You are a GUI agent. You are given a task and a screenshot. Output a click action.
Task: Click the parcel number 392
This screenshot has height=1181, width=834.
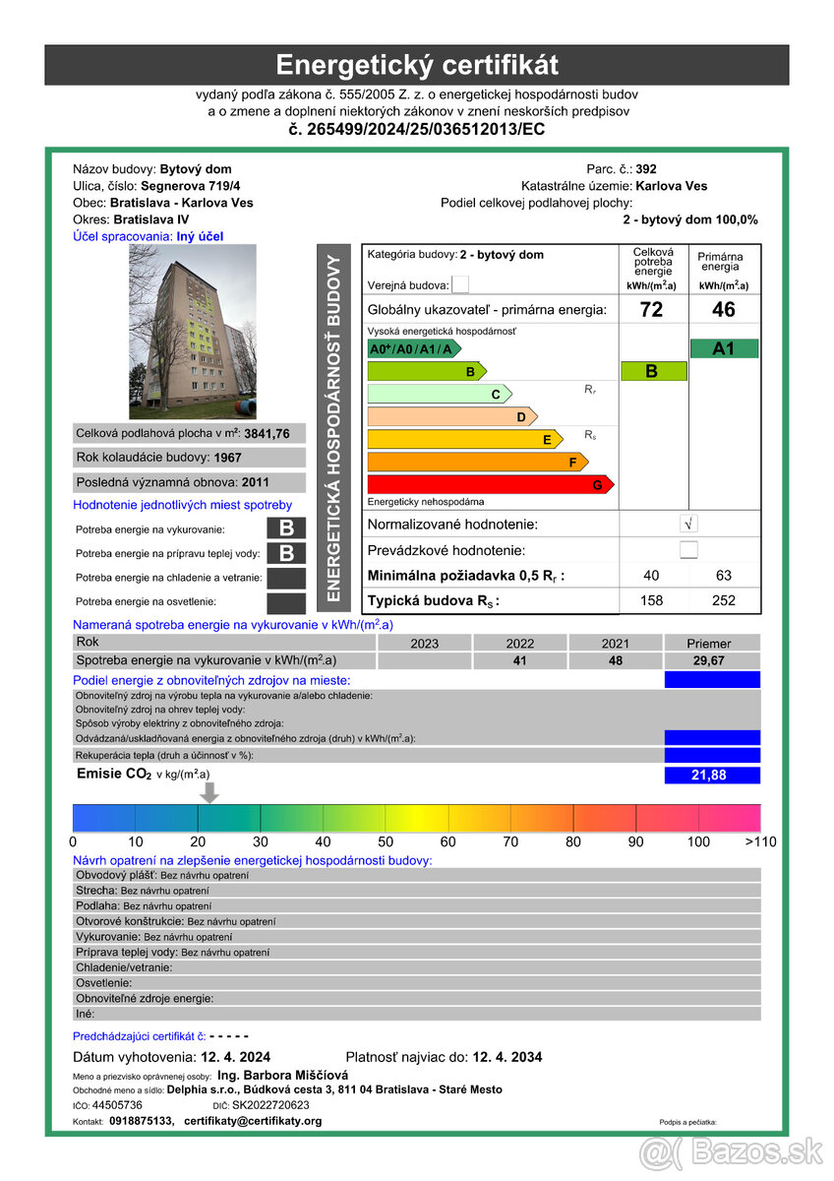pyautogui.click(x=646, y=169)
